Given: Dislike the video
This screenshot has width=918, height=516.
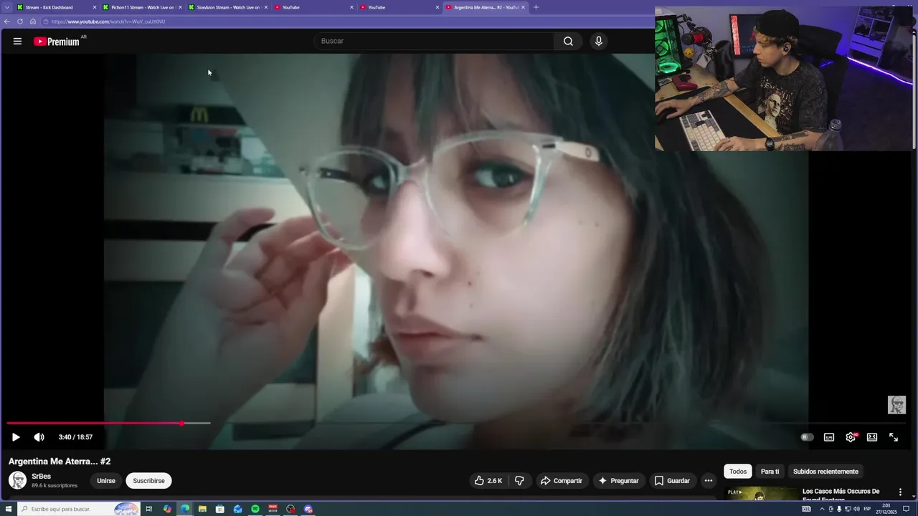Looking at the screenshot, I should tap(520, 481).
